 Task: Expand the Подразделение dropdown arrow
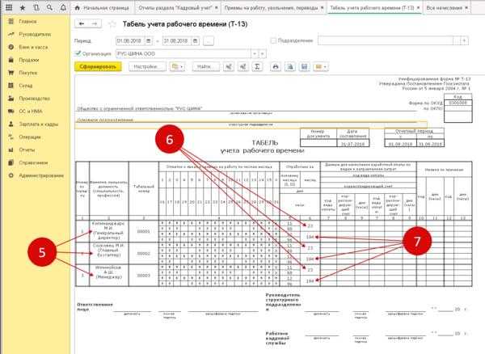pyautogui.click(x=457, y=40)
